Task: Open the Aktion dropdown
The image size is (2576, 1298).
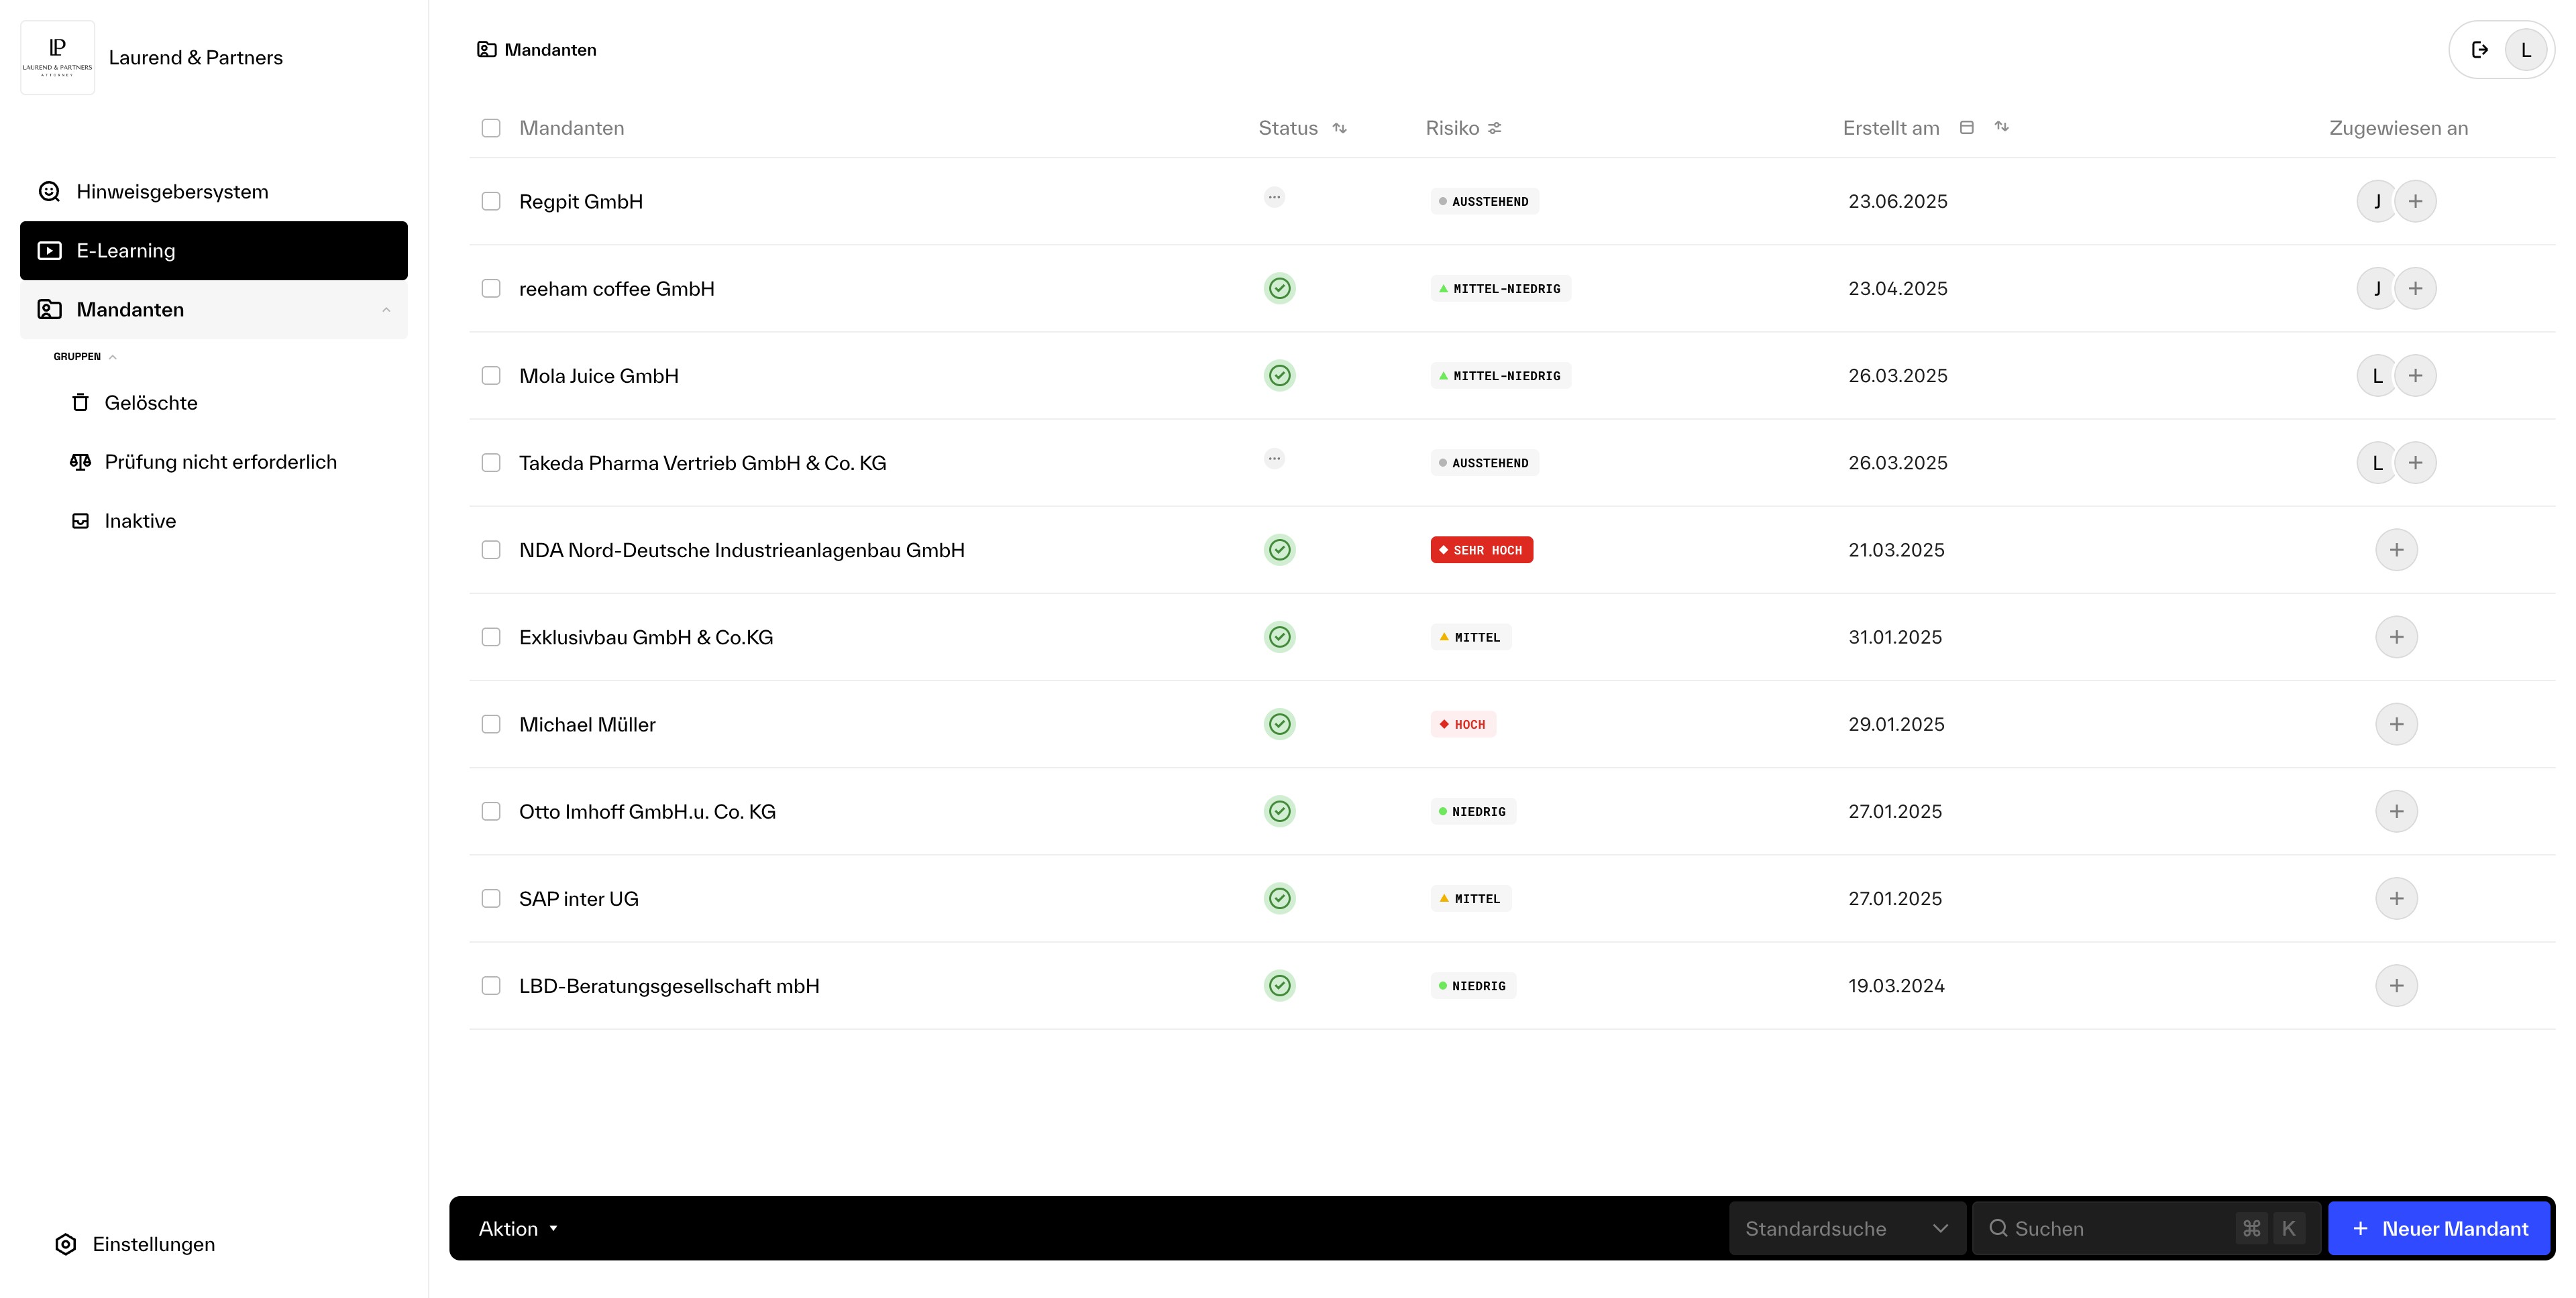Action: tap(518, 1228)
